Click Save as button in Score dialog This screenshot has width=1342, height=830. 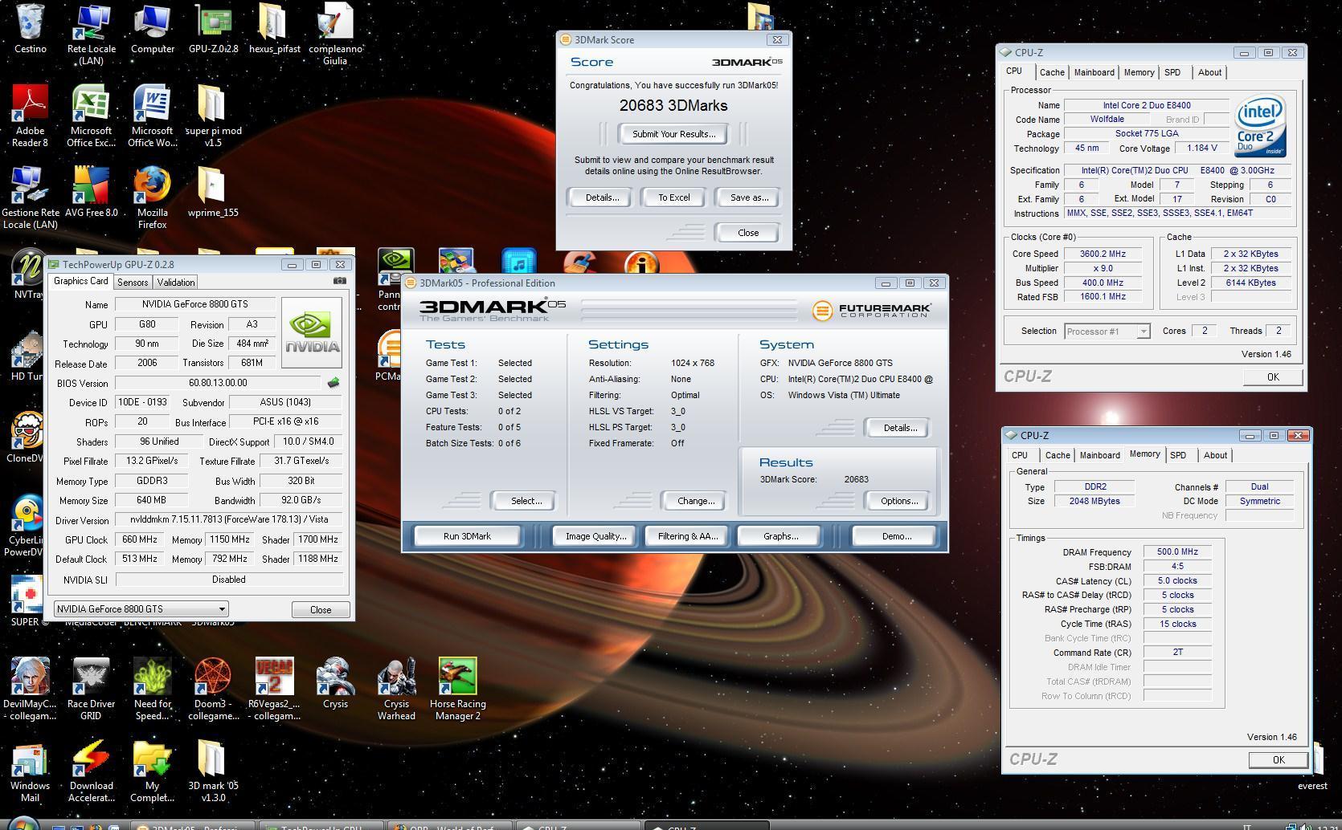click(749, 197)
